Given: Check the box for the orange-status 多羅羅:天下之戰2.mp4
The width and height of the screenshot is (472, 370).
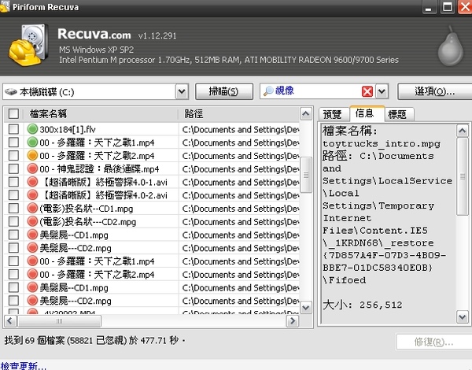Looking at the screenshot, I should (13, 155).
